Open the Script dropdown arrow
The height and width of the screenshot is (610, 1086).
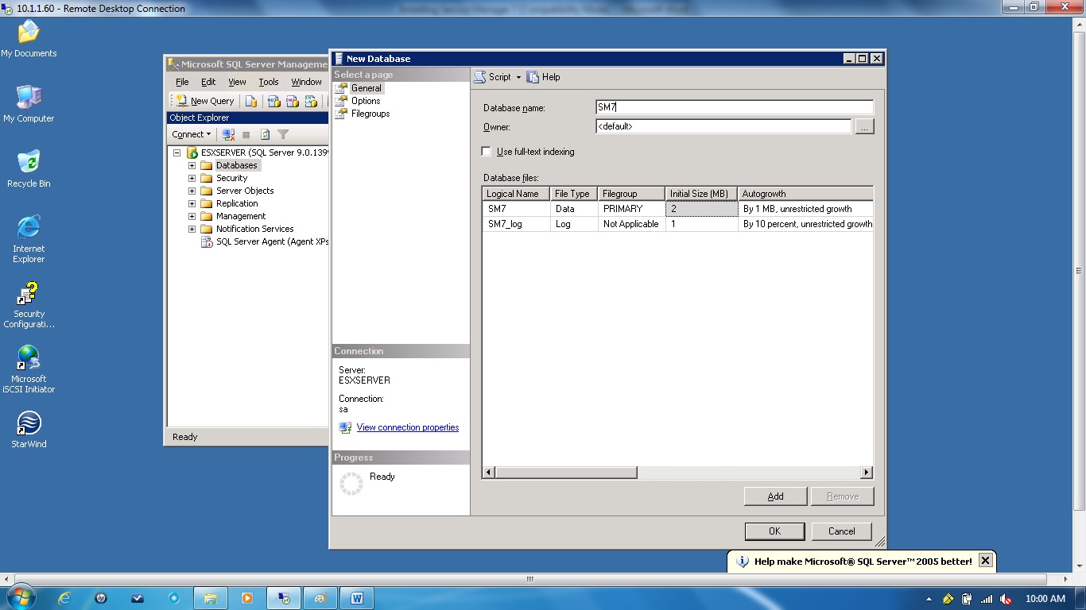point(518,77)
